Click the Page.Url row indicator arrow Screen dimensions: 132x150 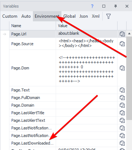click(5, 34)
